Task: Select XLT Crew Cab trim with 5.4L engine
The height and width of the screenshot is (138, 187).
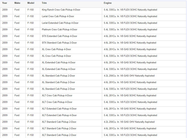Action: (57, 102)
